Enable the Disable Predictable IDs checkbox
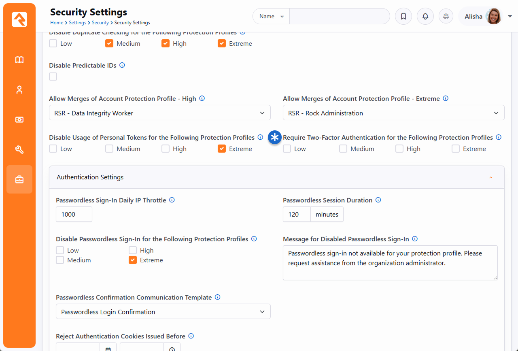The height and width of the screenshot is (351, 518). [53, 77]
